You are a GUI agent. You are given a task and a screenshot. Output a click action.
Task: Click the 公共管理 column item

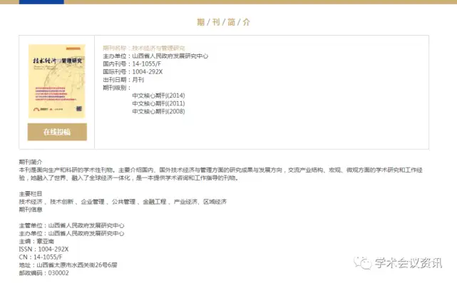123,202
